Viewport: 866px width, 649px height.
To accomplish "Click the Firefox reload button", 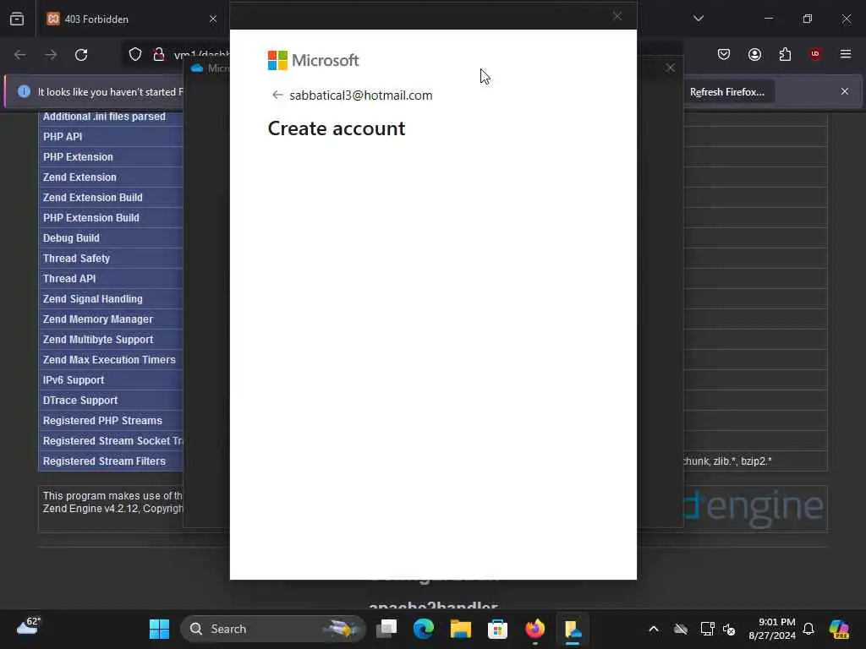I will click(81, 55).
